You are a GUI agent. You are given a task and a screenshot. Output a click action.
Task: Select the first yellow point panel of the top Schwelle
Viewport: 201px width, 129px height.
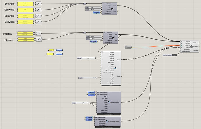tap(25, 3)
